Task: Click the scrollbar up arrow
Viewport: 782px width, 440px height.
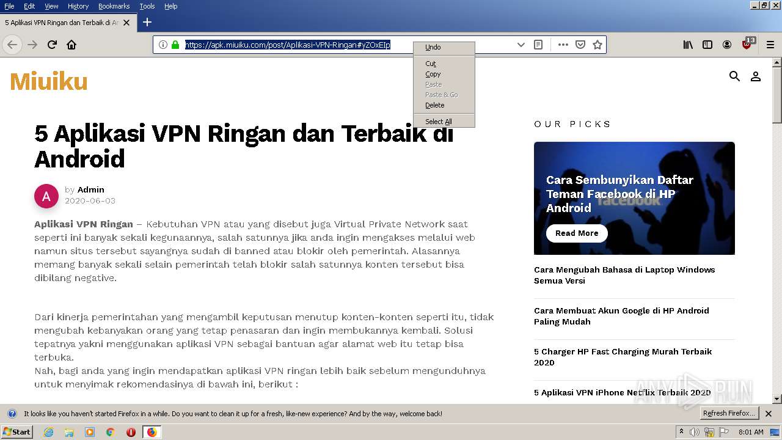Action: click(777, 62)
